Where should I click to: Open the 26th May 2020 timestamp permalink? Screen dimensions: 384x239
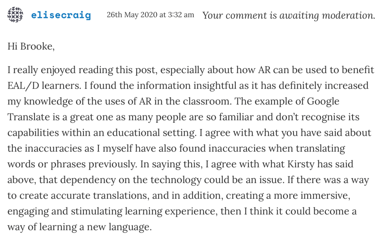(150, 15)
